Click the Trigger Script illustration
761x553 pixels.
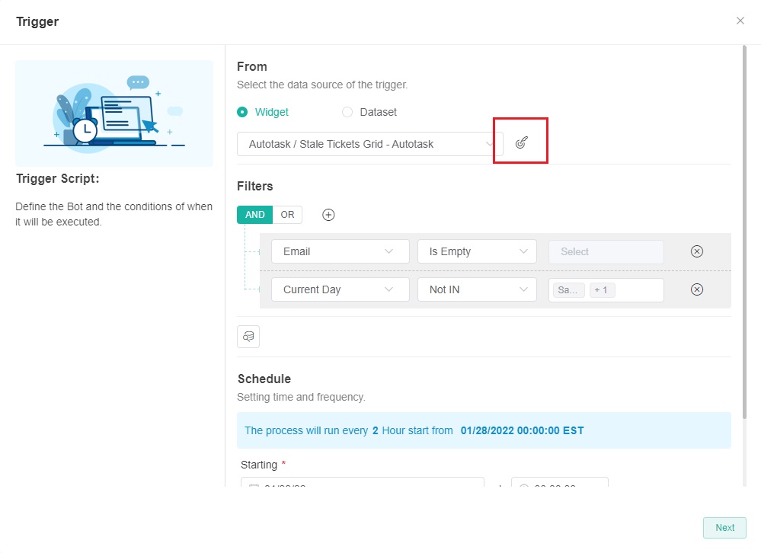pyautogui.click(x=114, y=113)
